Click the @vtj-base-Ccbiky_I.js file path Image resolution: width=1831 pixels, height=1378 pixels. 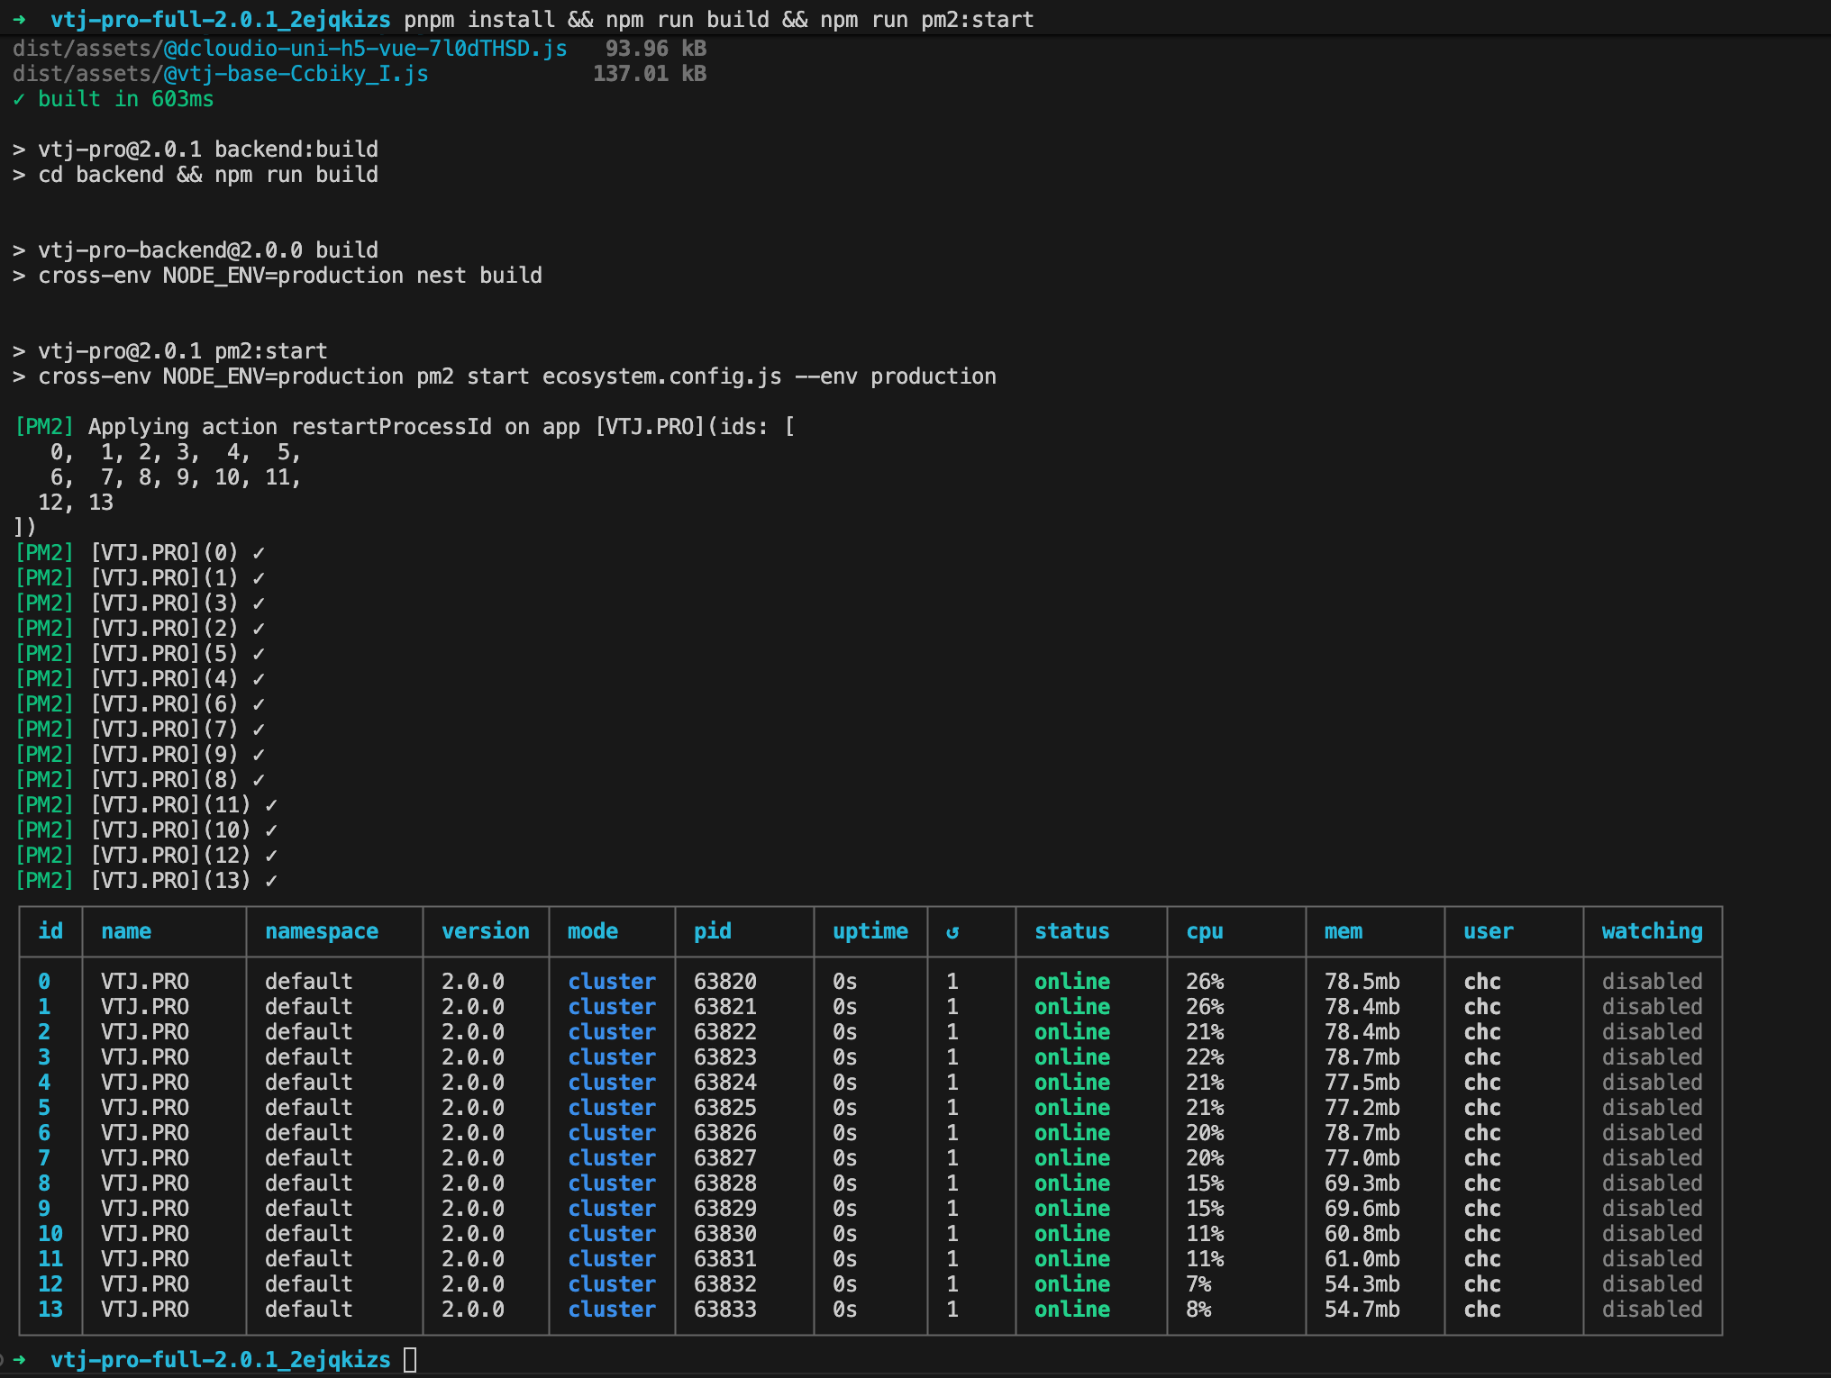pyautogui.click(x=296, y=74)
